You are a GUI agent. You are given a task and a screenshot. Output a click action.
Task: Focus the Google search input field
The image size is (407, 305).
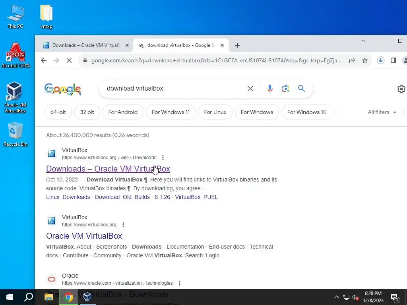tap(174, 89)
